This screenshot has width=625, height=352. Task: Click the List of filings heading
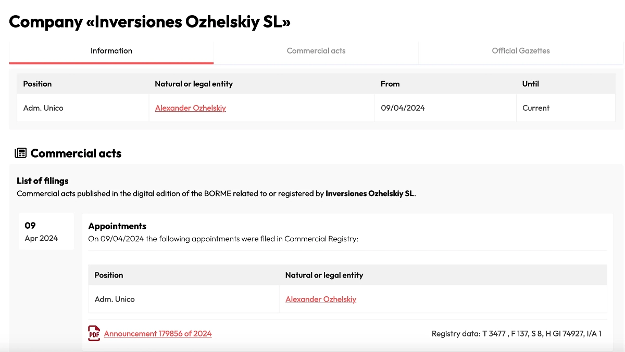[43, 181]
